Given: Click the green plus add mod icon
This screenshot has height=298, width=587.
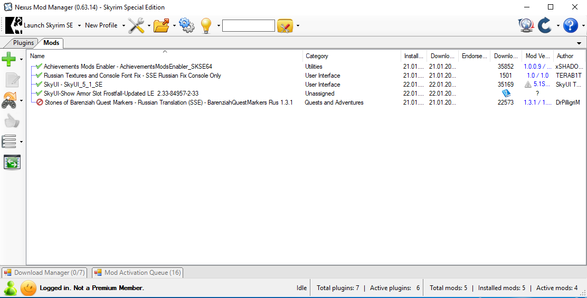Looking at the screenshot, I should 9,59.
